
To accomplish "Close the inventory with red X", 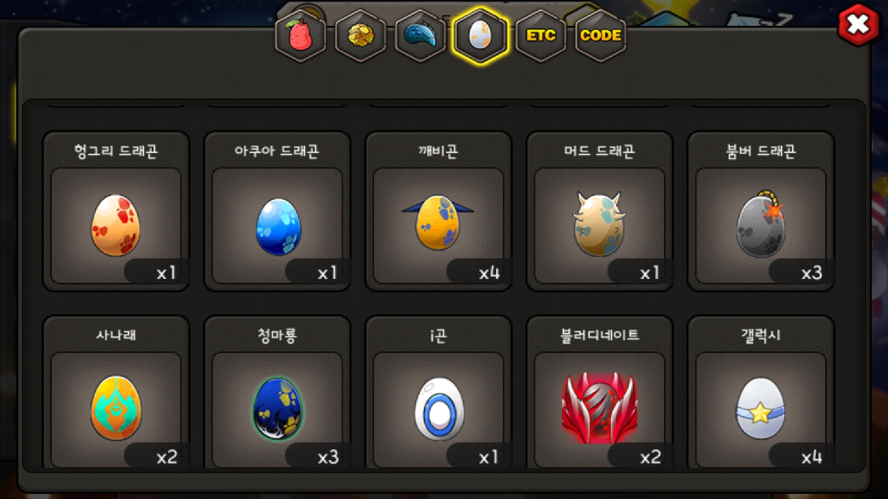I will pos(858,24).
